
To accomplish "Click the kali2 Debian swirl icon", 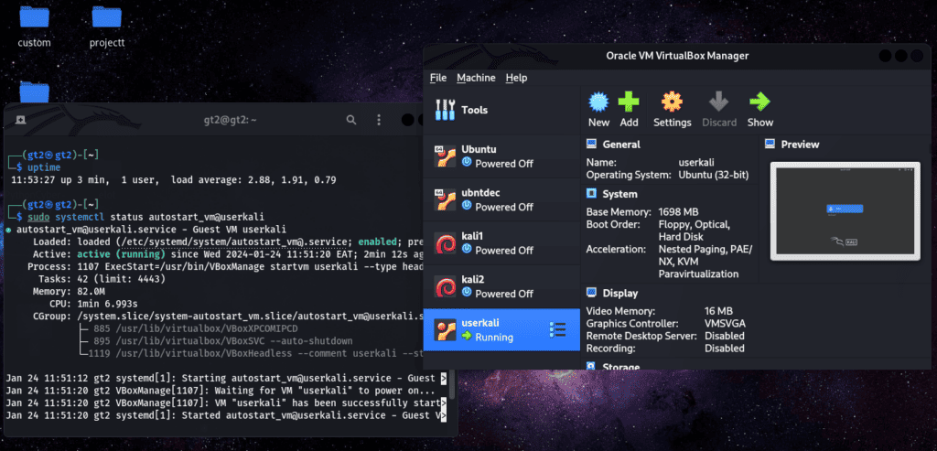I will point(445,286).
